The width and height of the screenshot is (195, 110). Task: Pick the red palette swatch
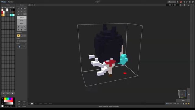(x=2, y=13)
